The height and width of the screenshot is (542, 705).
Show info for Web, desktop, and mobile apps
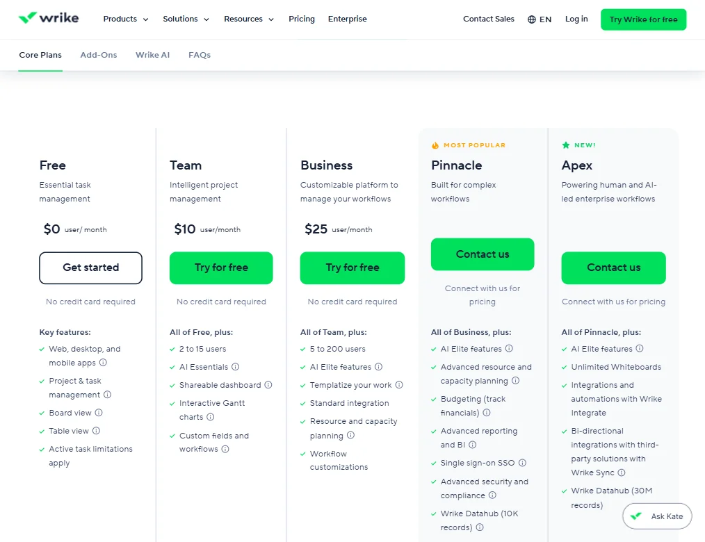pyautogui.click(x=103, y=362)
